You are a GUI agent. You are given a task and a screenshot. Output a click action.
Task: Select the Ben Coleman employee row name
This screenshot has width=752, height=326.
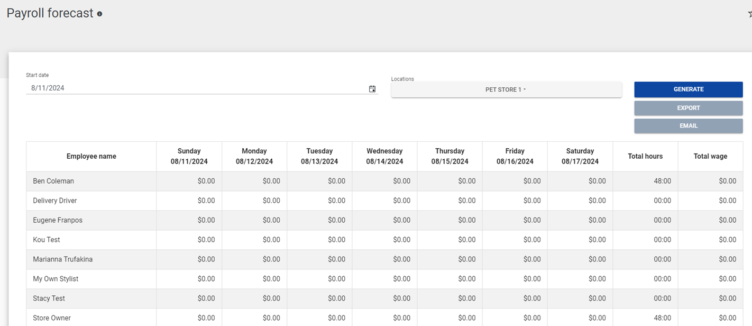point(53,181)
